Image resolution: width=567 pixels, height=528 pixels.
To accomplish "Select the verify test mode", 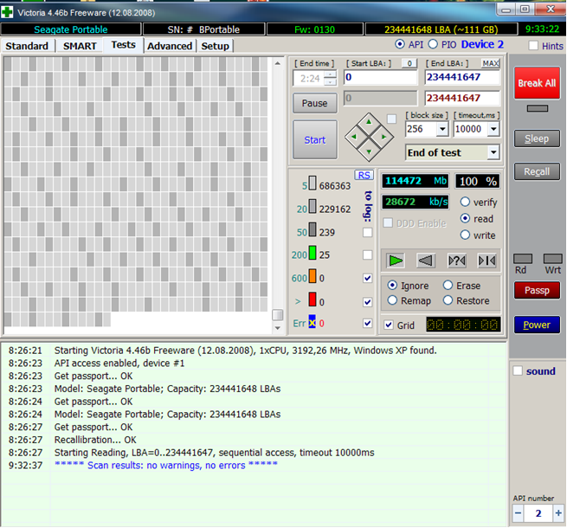I will tap(465, 202).
